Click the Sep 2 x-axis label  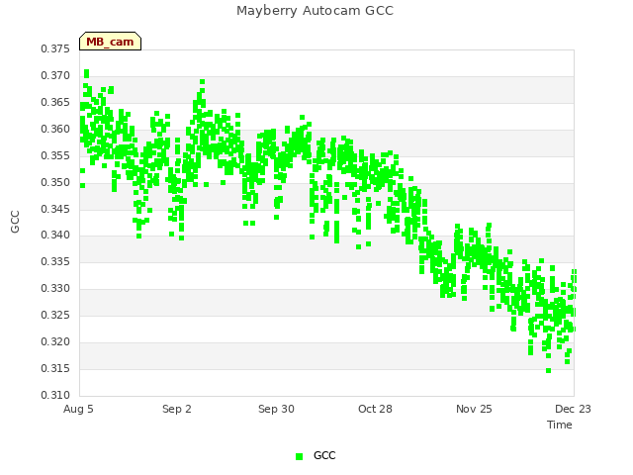(x=177, y=409)
